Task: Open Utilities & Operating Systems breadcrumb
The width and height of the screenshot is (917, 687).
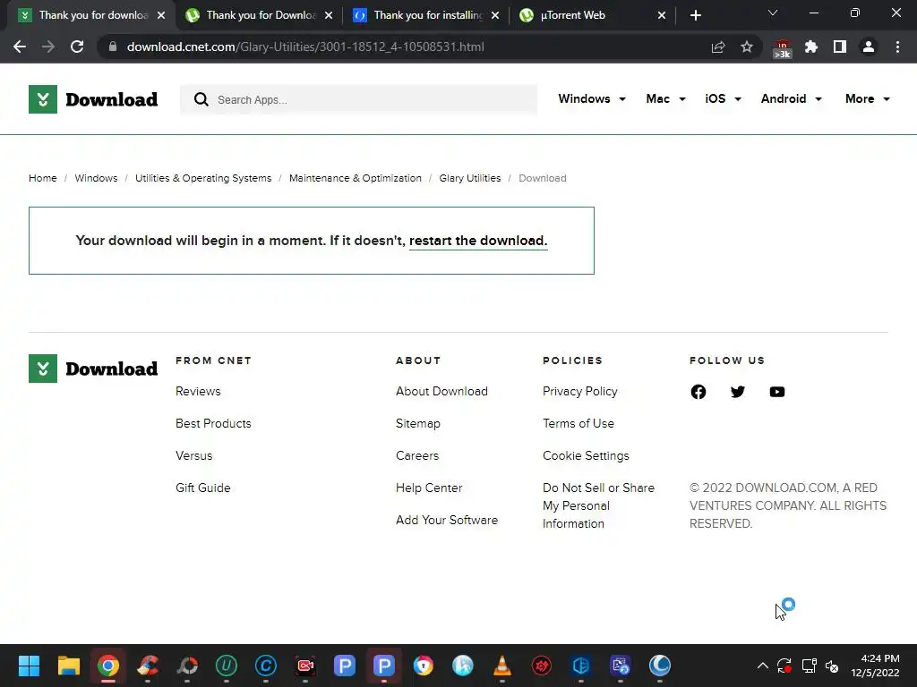Action: tap(203, 178)
